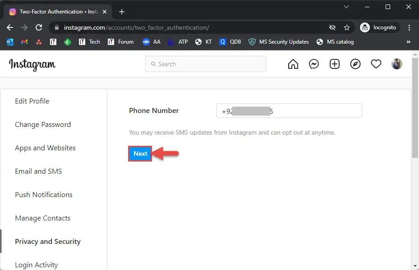419x270 pixels.
Task: Close the Two-Factor Authentication tab
Action: tap(105, 12)
